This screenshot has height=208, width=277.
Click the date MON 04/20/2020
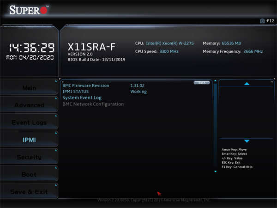(x=30, y=57)
